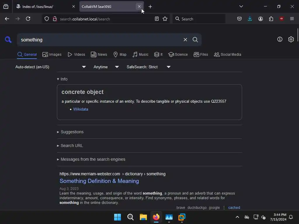Open File Explorer from the taskbar
Viewport: 299px width, 224px height.
tap(143, 217)
